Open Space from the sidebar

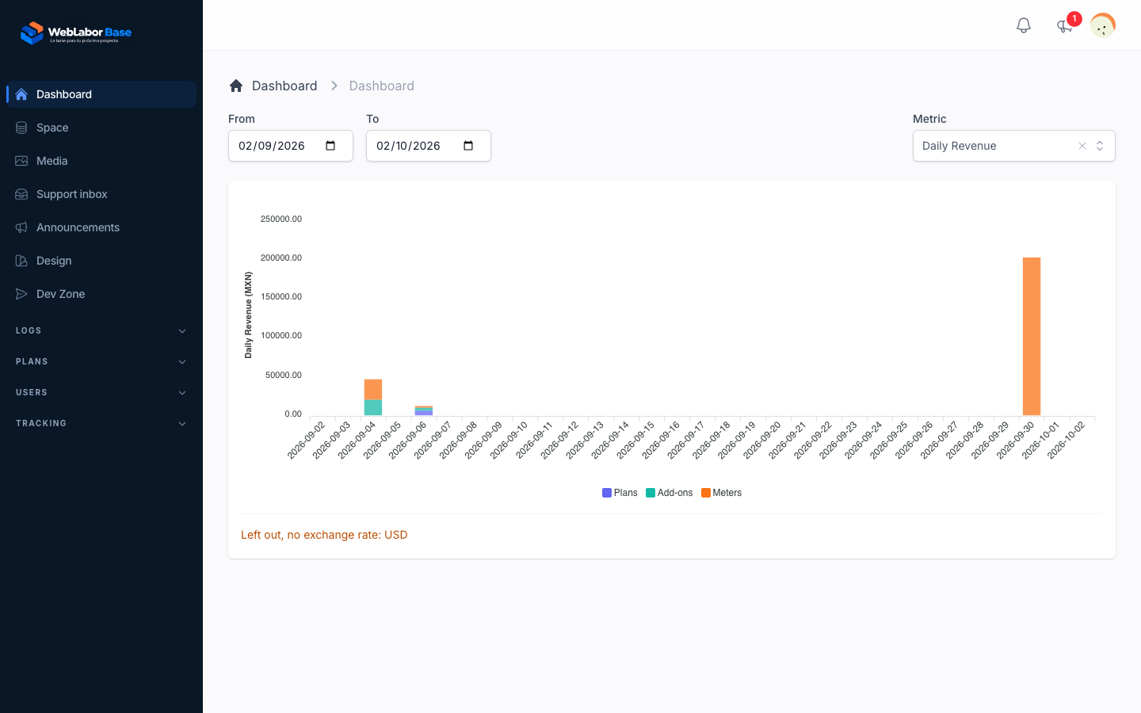point(101,128)
